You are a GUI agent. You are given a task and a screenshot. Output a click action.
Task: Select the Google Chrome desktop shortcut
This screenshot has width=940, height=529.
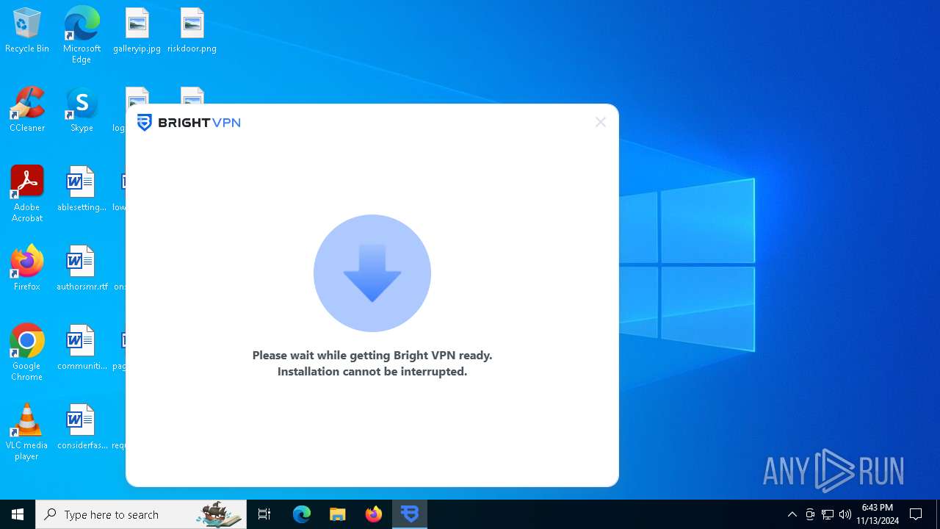(x=27, y=353)
